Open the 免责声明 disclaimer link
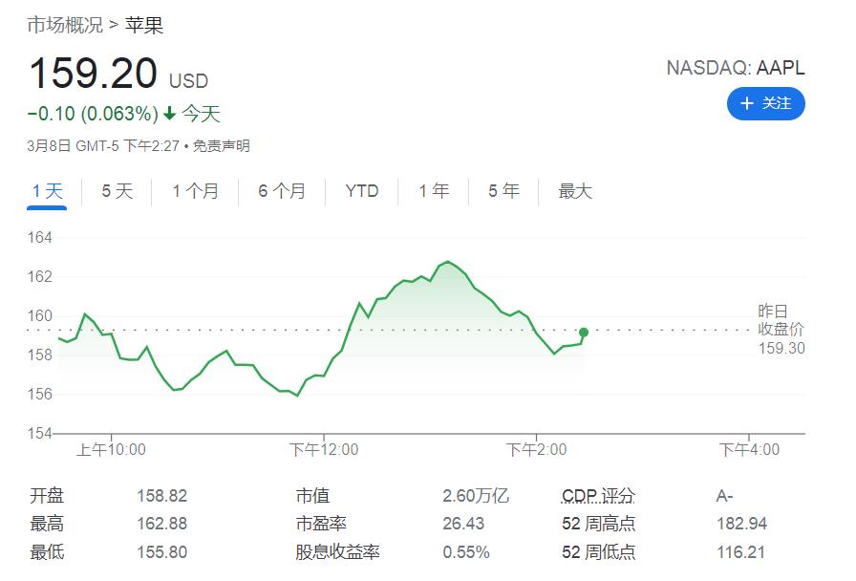 [x=221, y=146]
